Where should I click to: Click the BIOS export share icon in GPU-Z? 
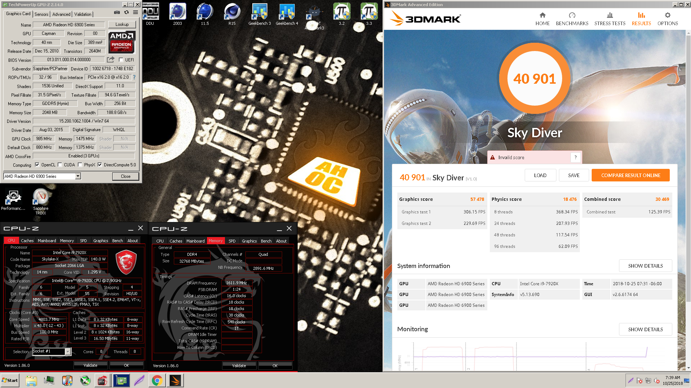click(x=110, y=60)
